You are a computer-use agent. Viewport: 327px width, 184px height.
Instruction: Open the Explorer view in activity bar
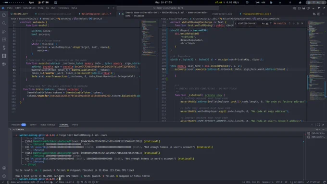[4, 15]
